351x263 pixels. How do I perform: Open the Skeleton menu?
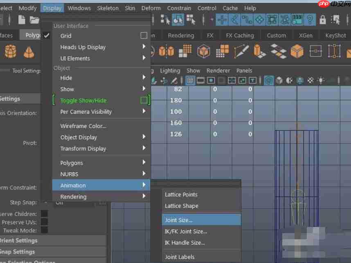[108, 8]
